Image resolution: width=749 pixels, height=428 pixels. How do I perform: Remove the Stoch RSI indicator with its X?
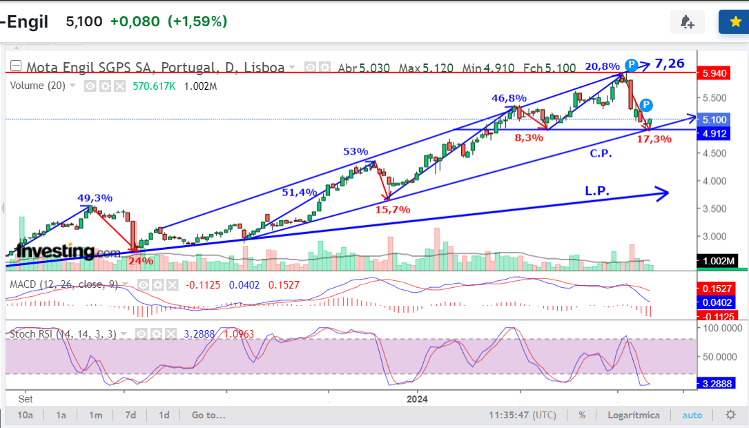171,334
